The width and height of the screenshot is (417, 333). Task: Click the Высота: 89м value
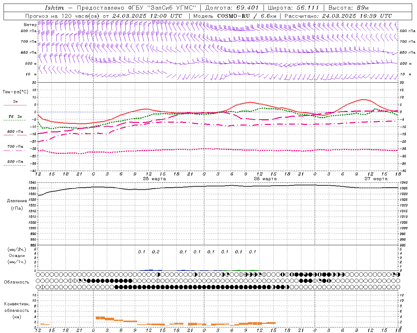coord(349,8)
